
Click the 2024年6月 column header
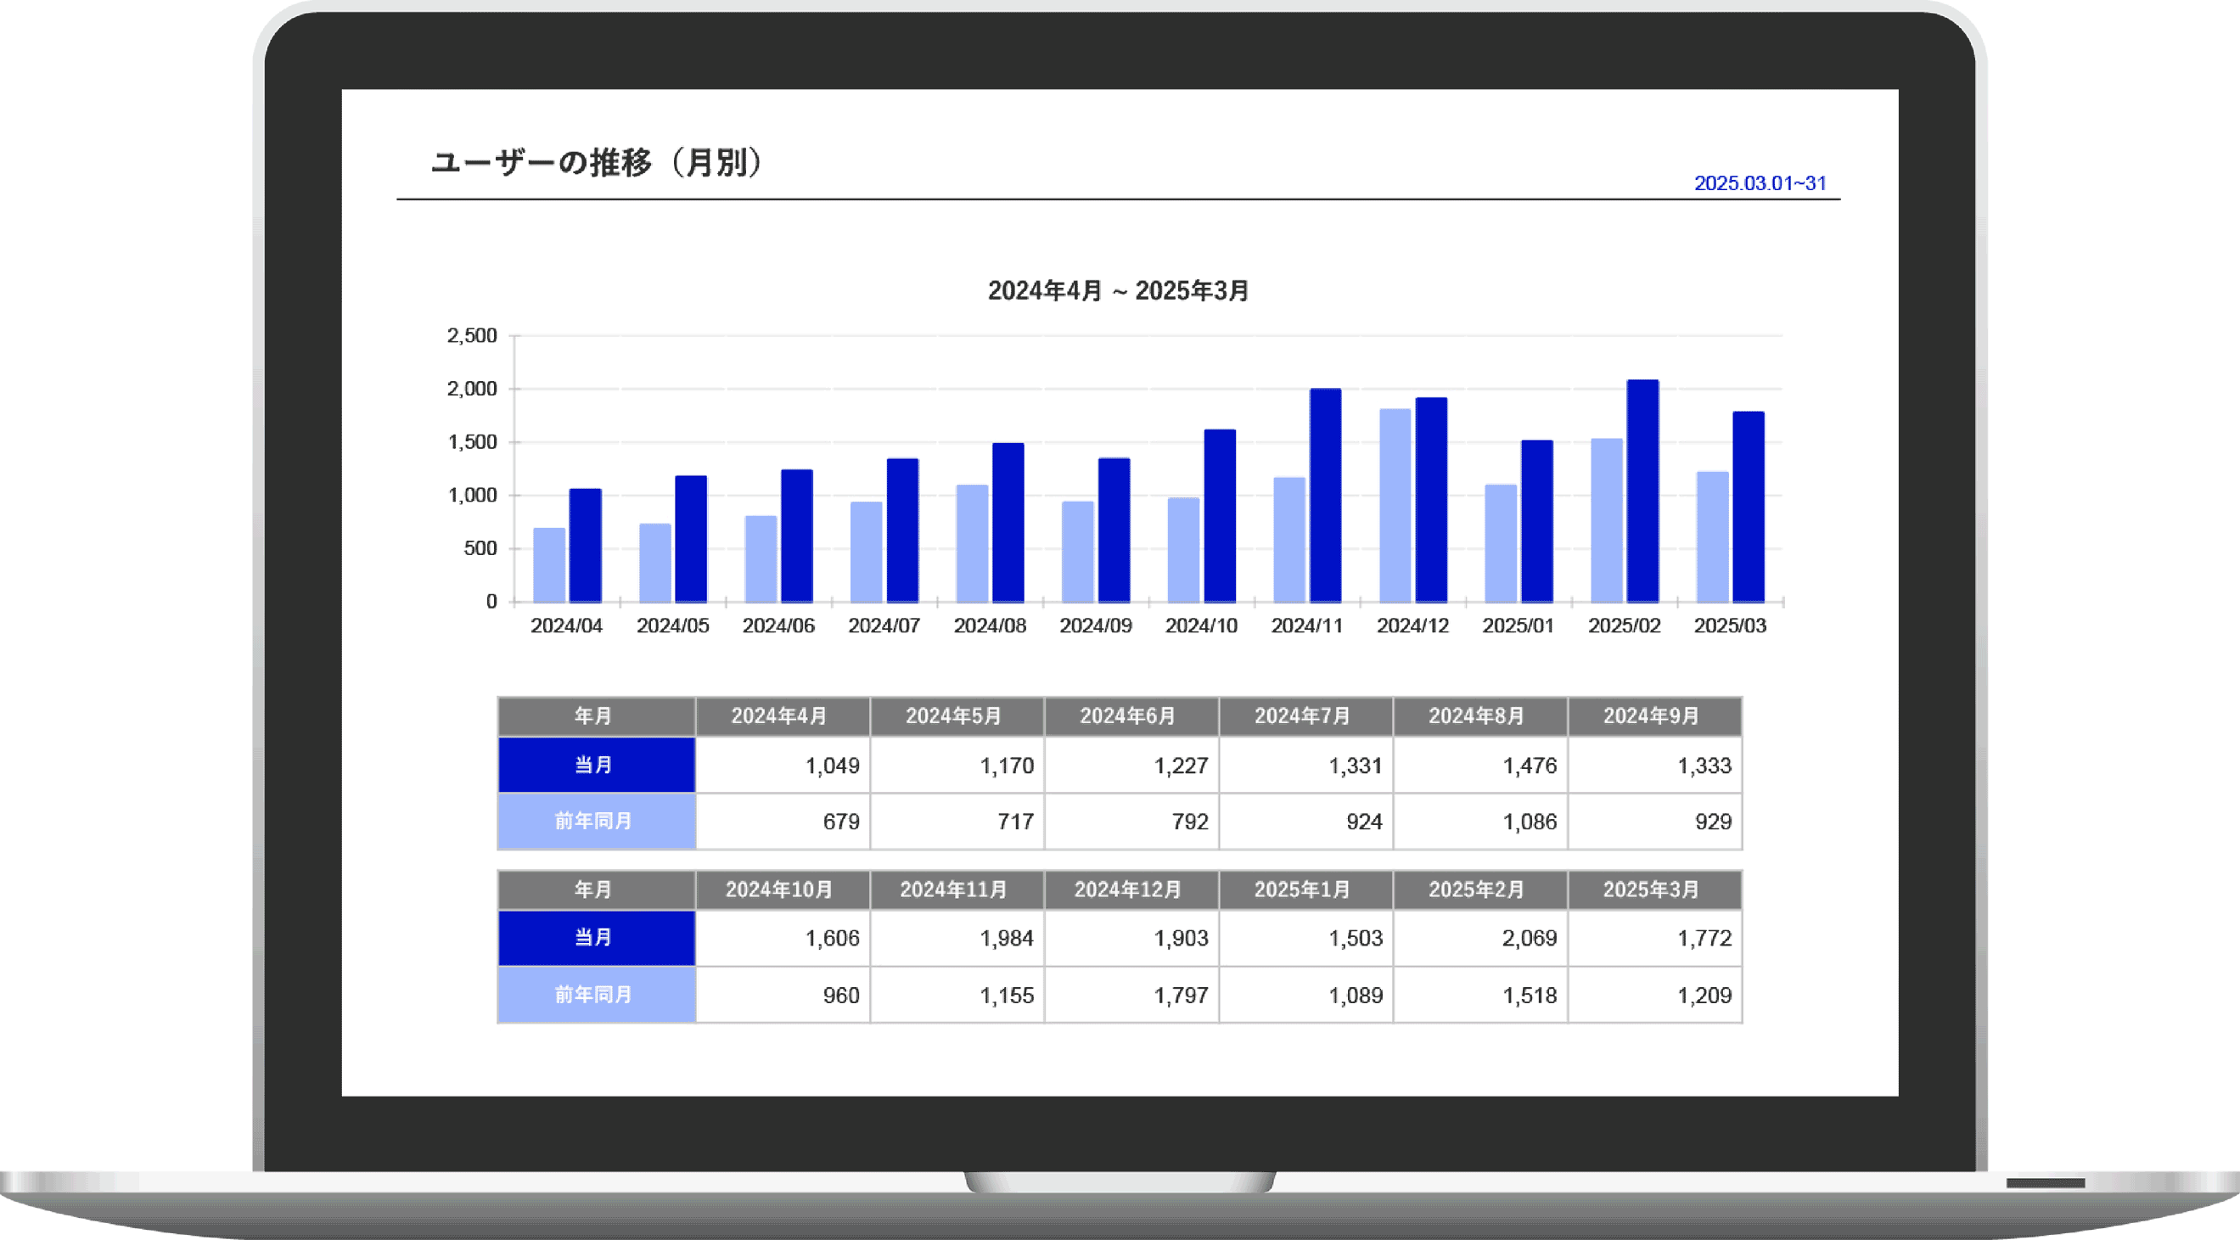point(1131,716)
